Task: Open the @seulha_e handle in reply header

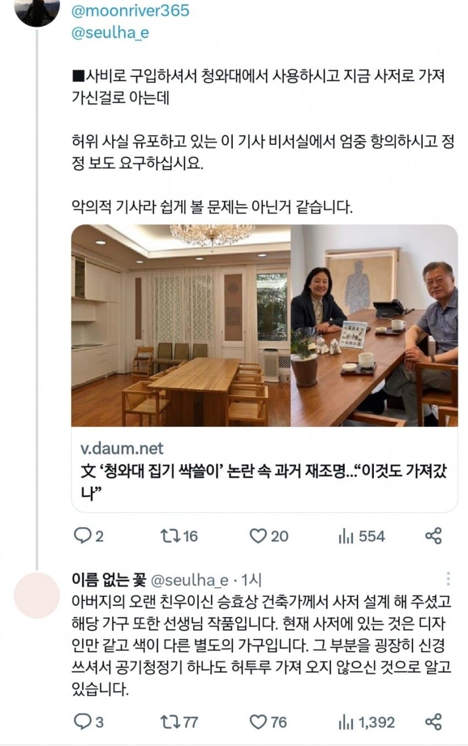Action: click(x=189, y=579)
